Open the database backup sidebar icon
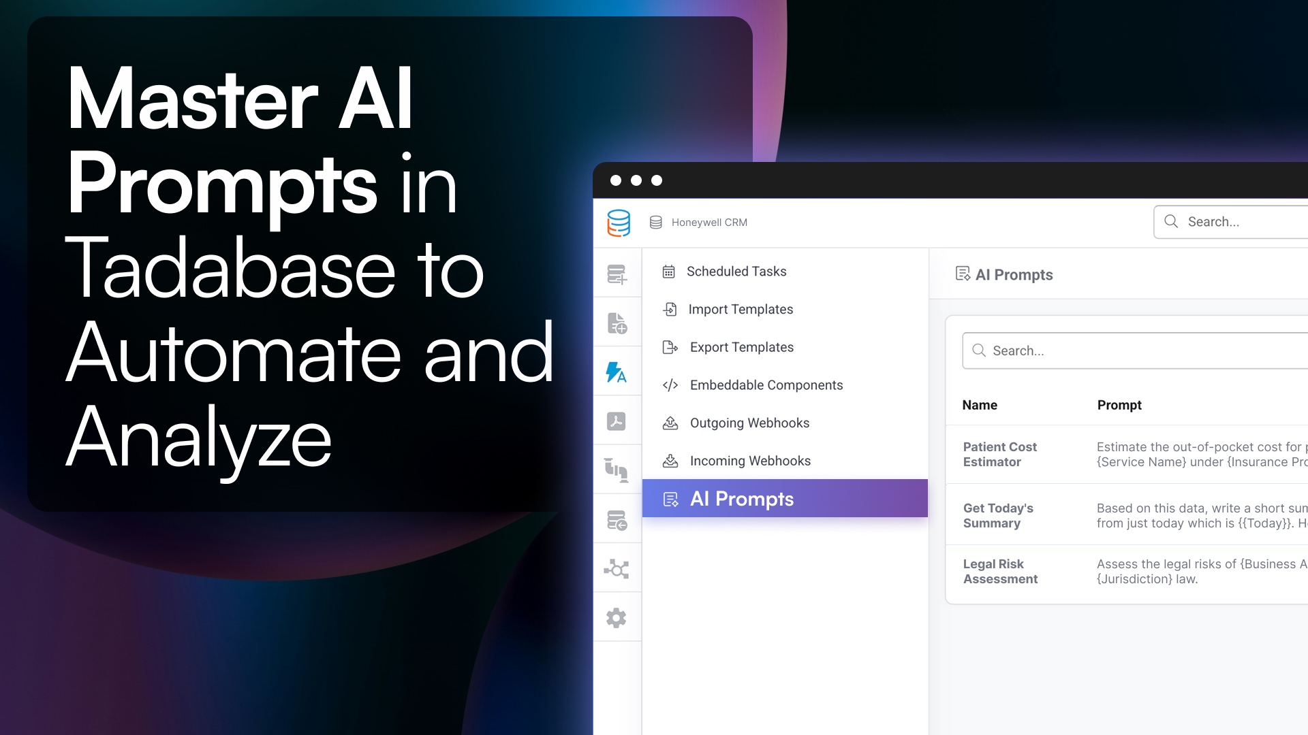1308x735 pixels. click(x=617, y=520)
